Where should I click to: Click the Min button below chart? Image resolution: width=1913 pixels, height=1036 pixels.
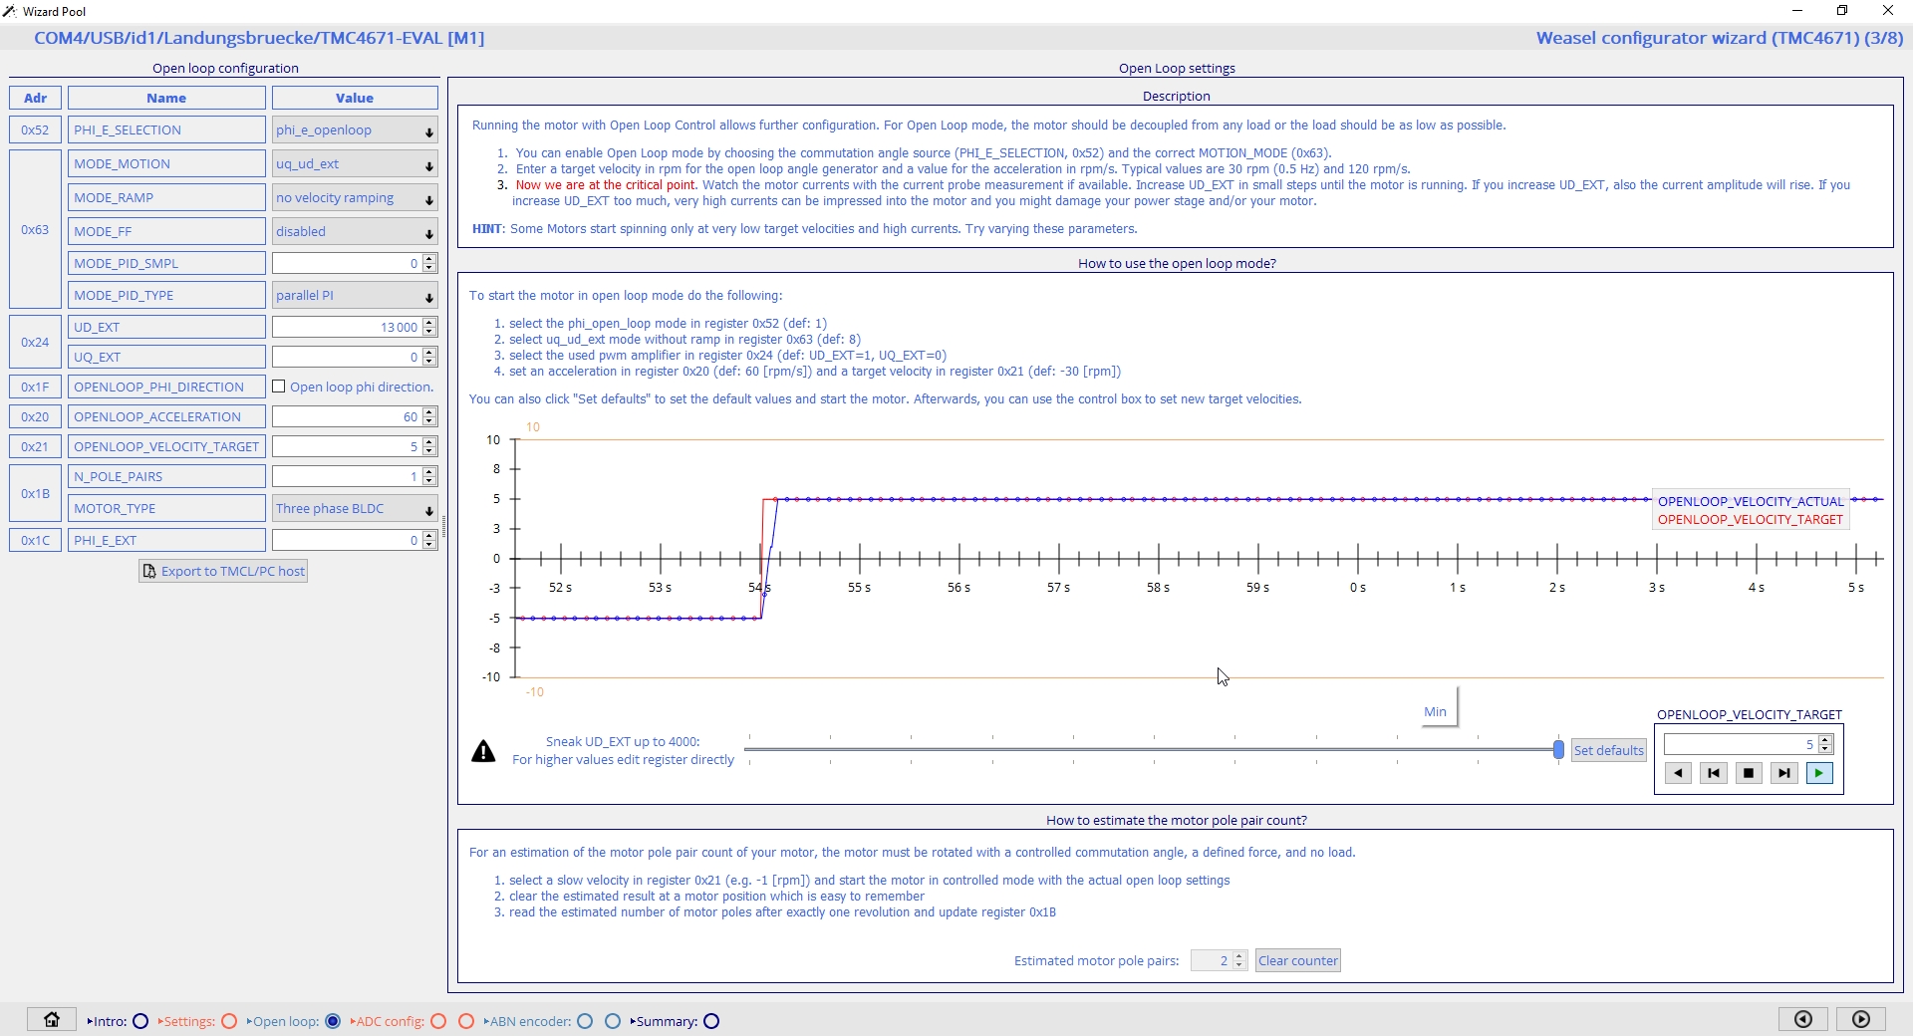(1435, 711)
